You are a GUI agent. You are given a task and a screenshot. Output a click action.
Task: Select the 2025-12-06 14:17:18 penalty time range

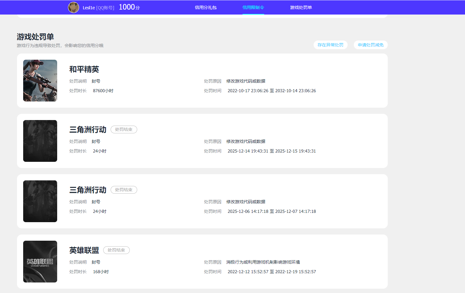coord(272,211)
